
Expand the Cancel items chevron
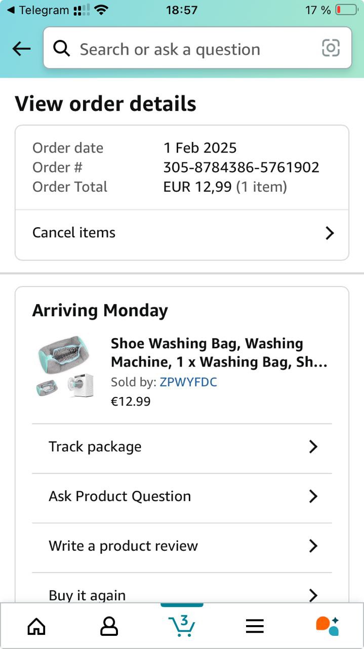tap(330, 233)
